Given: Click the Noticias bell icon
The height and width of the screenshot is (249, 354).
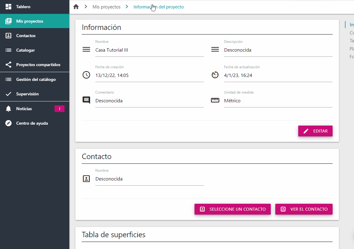Looking at the screenshot, I should [8, 109].
